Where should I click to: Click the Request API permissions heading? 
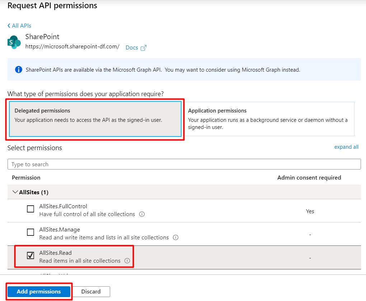[52, 5]
